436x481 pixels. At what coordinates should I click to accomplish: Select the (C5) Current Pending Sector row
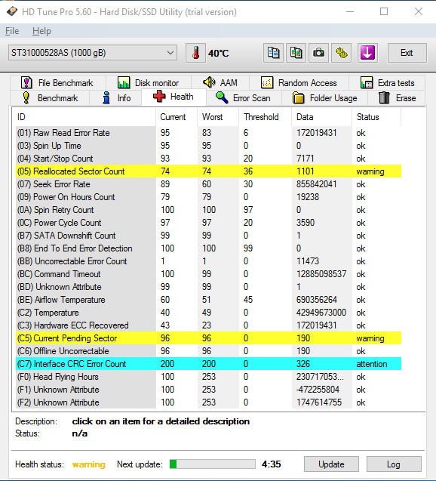pyautogui.click(x=208, y=338)
